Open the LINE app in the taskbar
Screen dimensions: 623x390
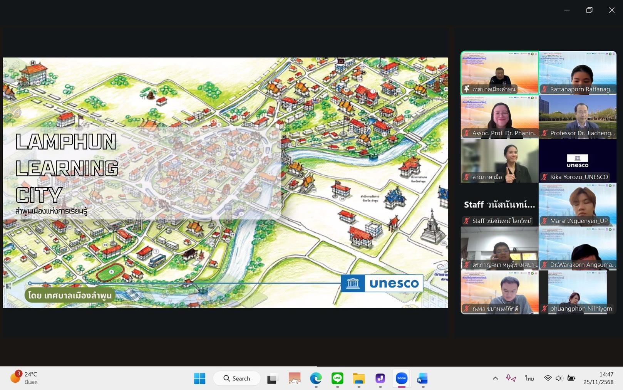(337, 378)
